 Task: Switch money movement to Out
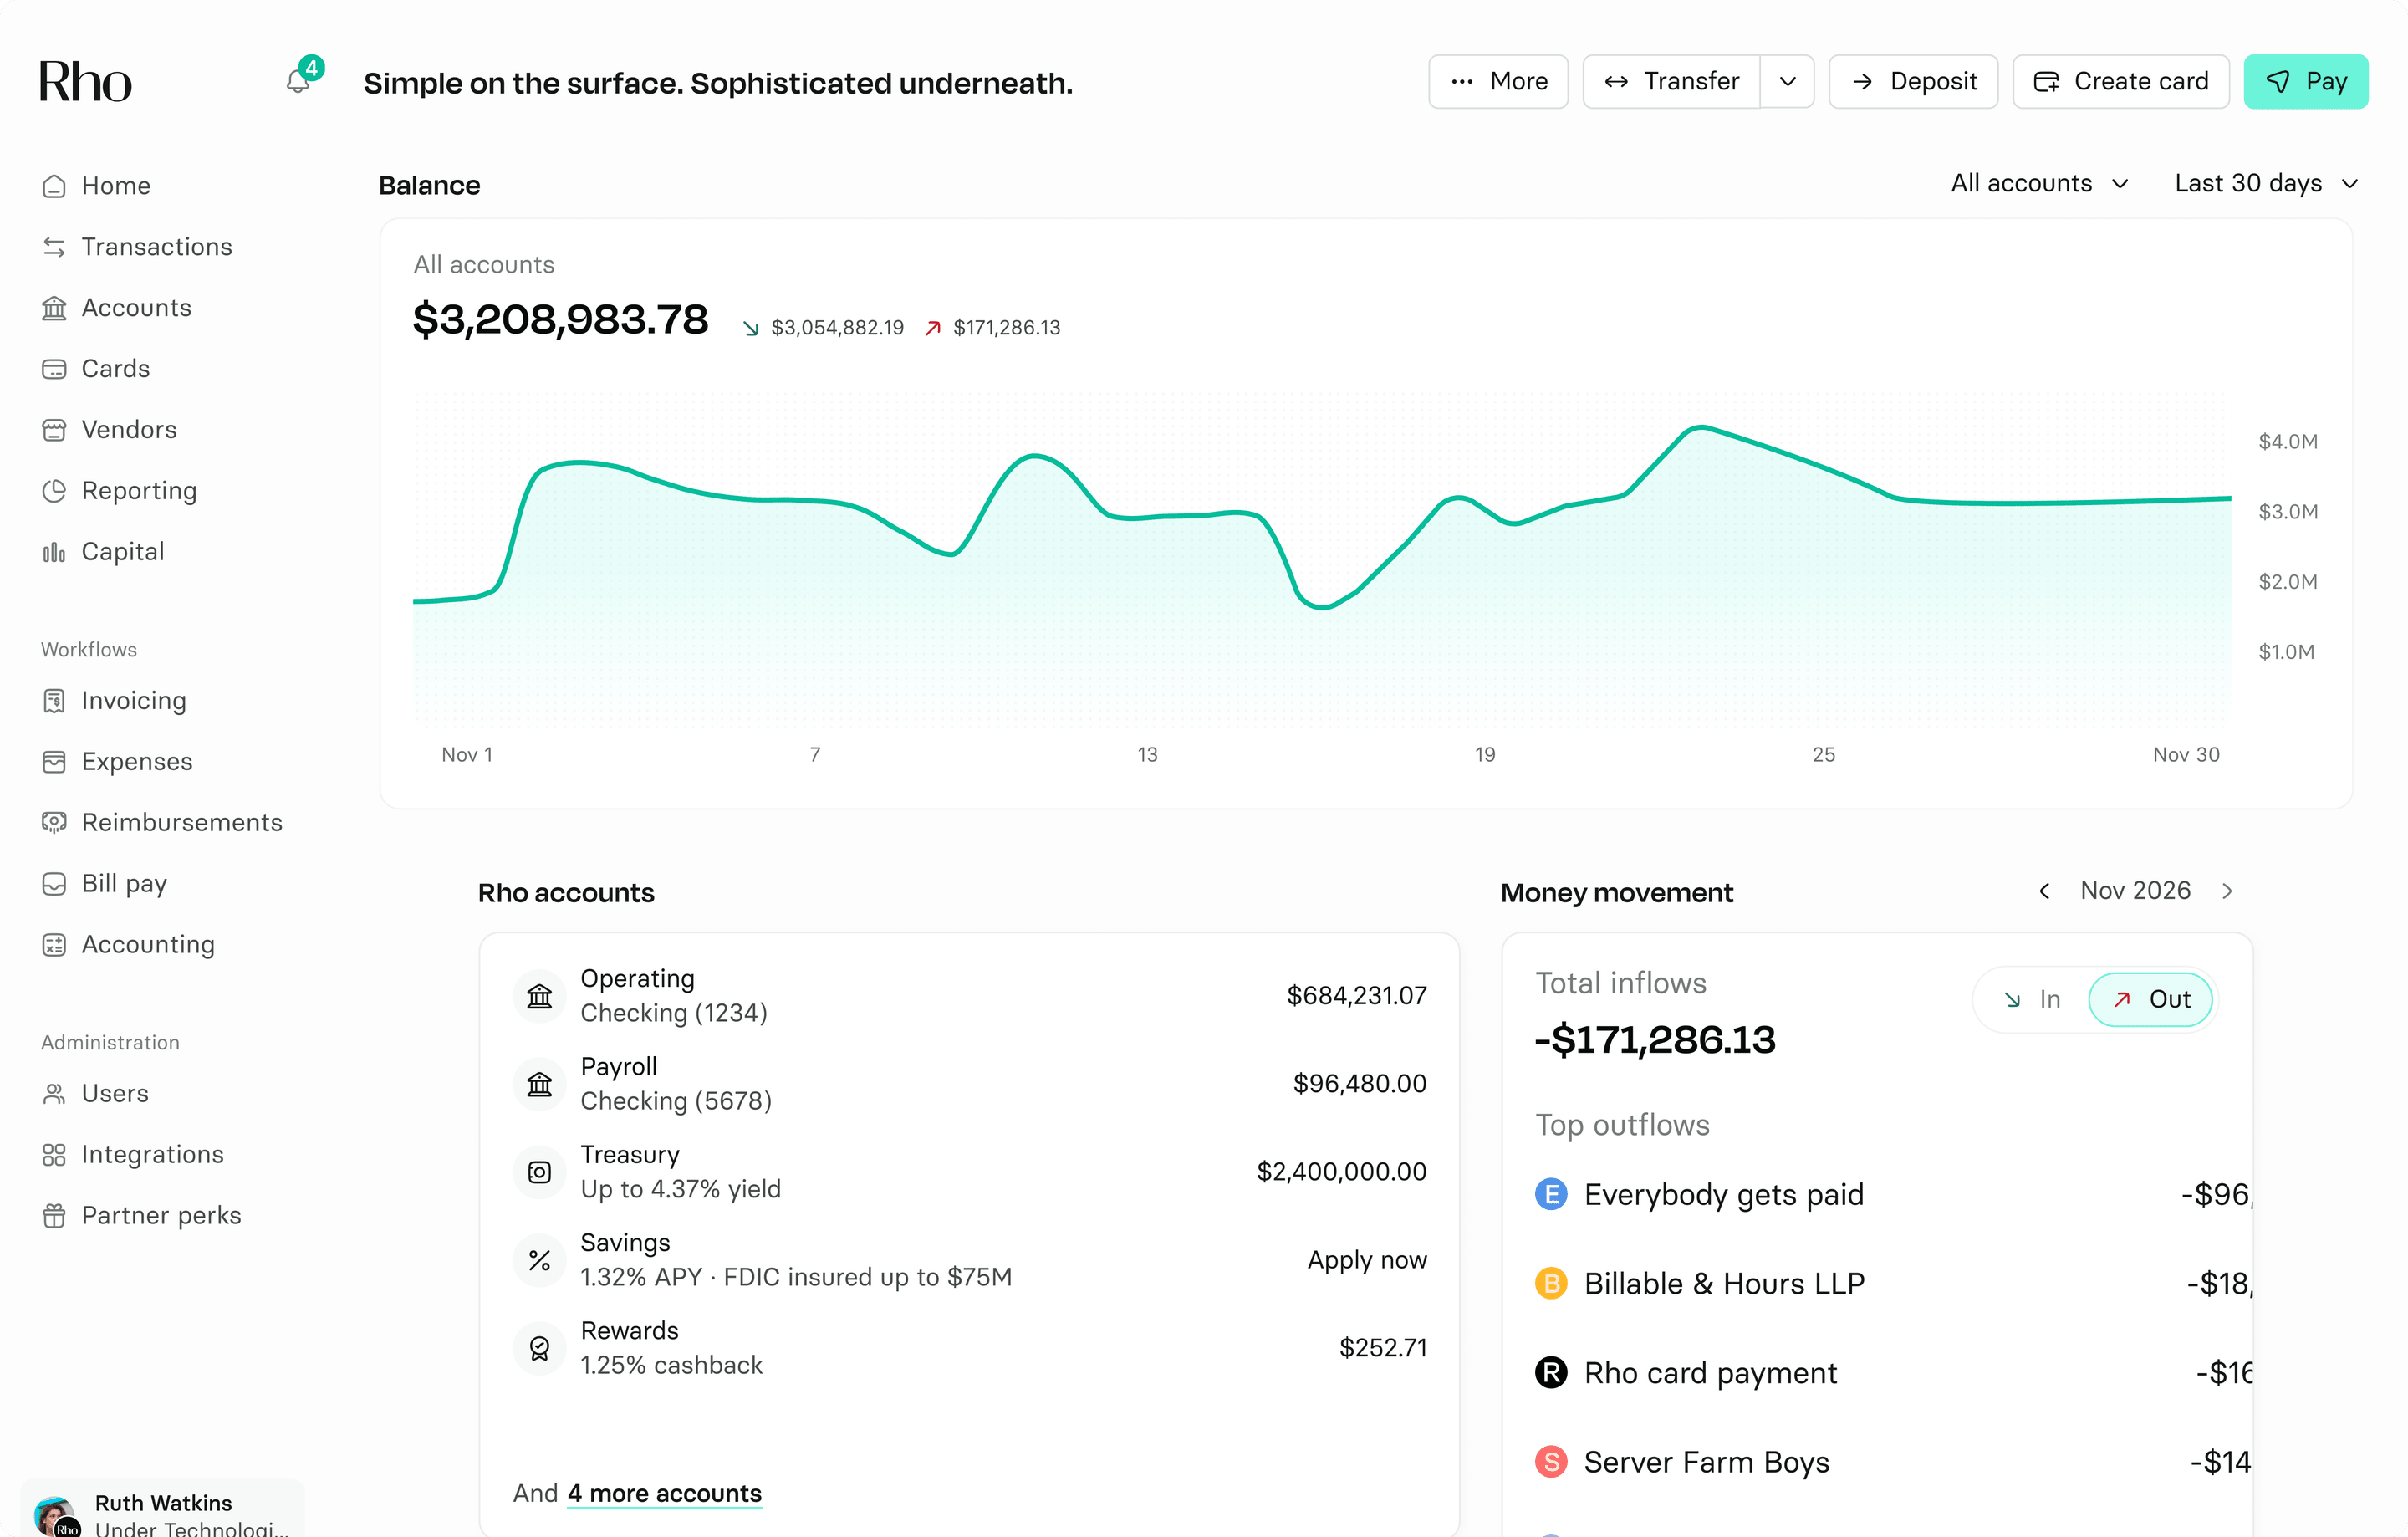pyautogui.click(x=2150, y=999)
